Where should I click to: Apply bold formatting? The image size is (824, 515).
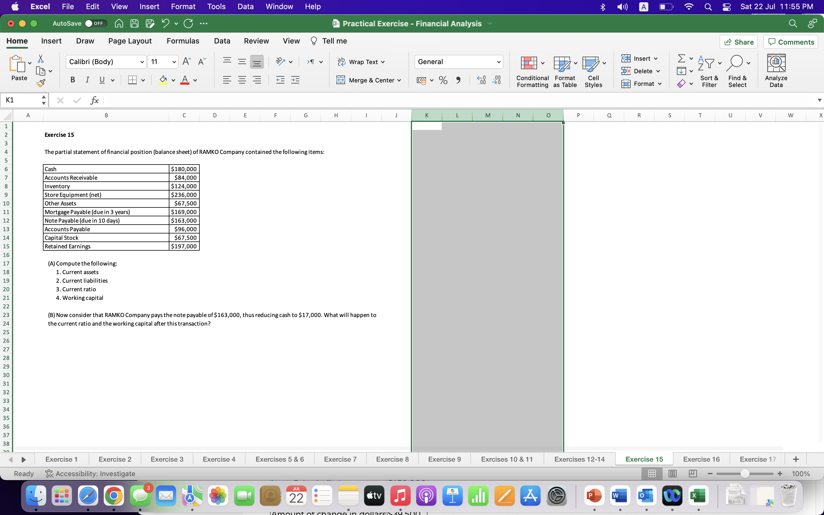pyautogui.click(x=72, y=80)
